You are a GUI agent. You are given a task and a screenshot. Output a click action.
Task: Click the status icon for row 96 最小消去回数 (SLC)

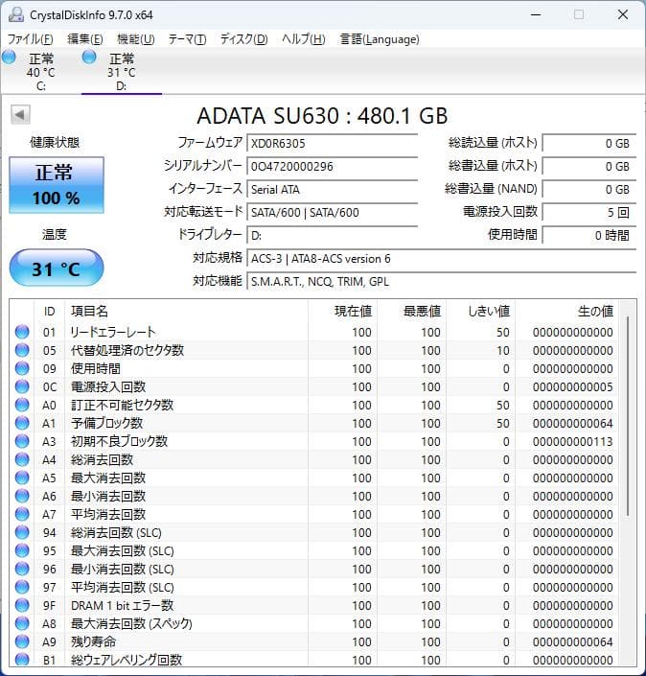tap(22, 569)
